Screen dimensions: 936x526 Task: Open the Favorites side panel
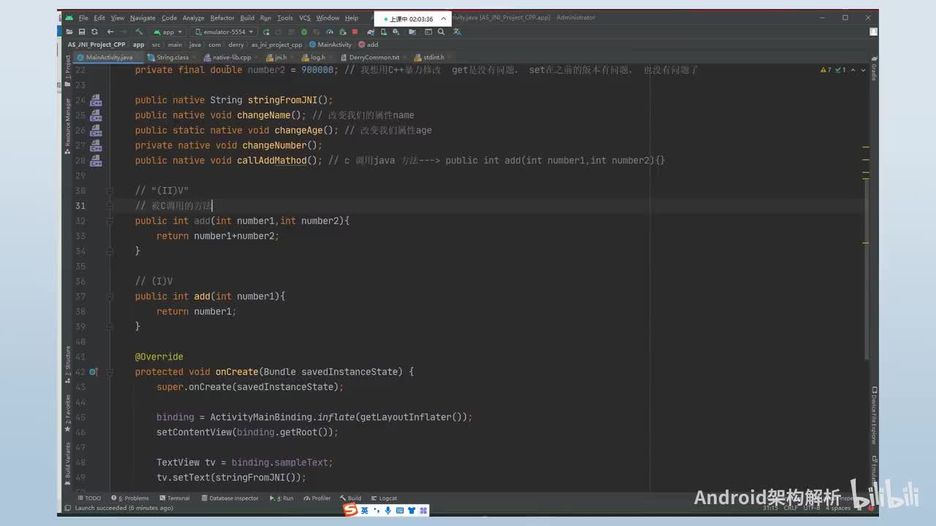pyautogui.click(x=69, y=413)
